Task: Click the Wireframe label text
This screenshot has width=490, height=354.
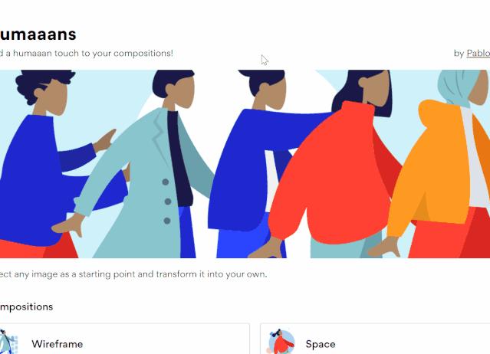Action: point(58,344)
